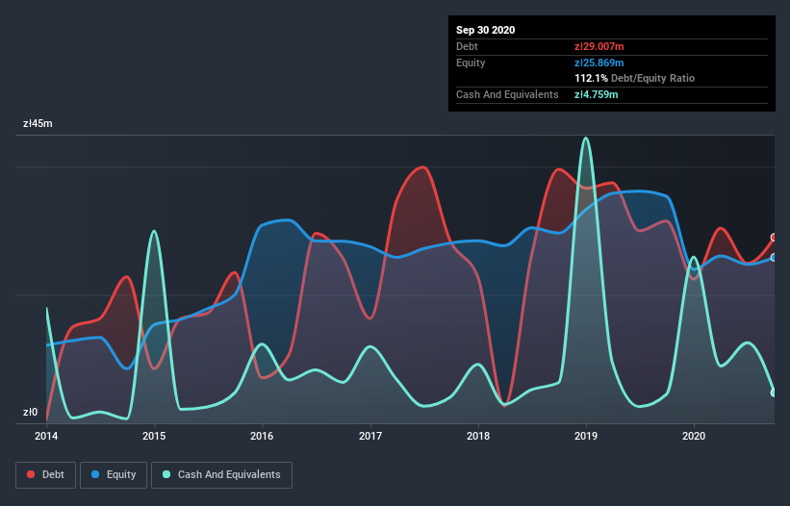Viewport: 790px width, 506px height.
Task: Click the 112.1% Debt/Equity Ratio text
Action: point(635,78)
